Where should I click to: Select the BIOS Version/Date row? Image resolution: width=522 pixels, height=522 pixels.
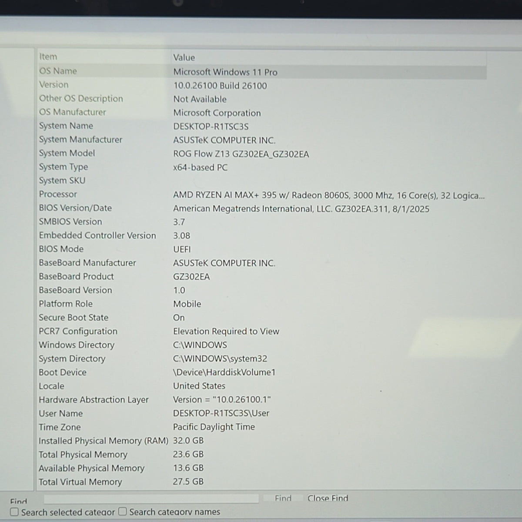click(262, 208)
